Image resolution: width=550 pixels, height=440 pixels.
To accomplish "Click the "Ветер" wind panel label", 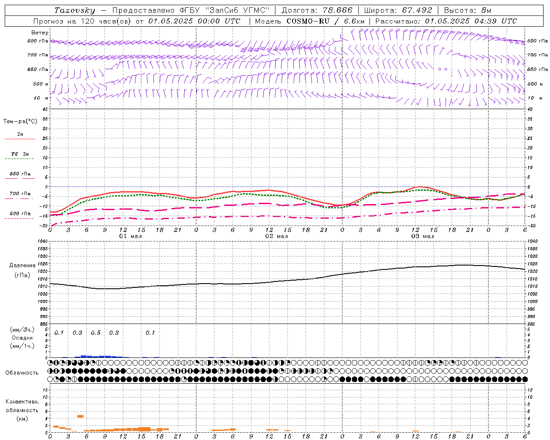I will pyautogui.click(x=40, y=33).
